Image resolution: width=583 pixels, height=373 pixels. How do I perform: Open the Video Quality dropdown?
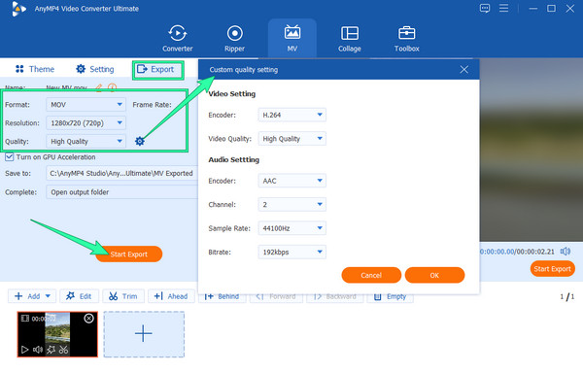[291, 139]
